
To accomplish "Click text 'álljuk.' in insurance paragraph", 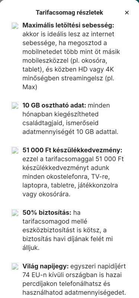I will coord(31,248).
